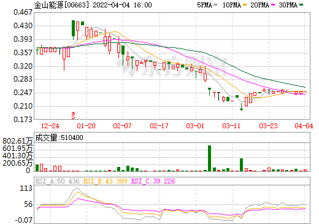Click the tall green candlestick at the January peak
Image resolution: width=319 pixels, height=224 pixels.
[x=73, y=29]
